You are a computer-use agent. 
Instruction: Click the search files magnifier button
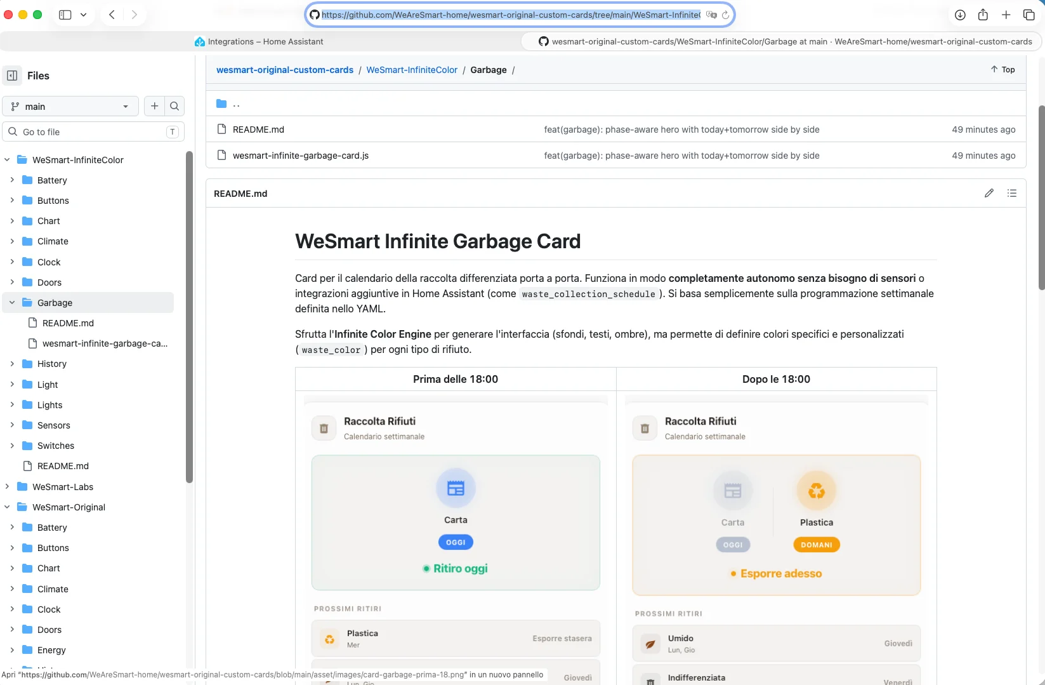[x=174, y=106]
